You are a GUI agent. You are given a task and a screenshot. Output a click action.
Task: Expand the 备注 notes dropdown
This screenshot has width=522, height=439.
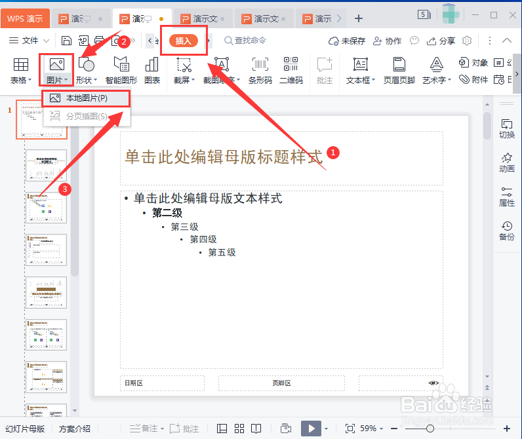click(x=163, y=429)
